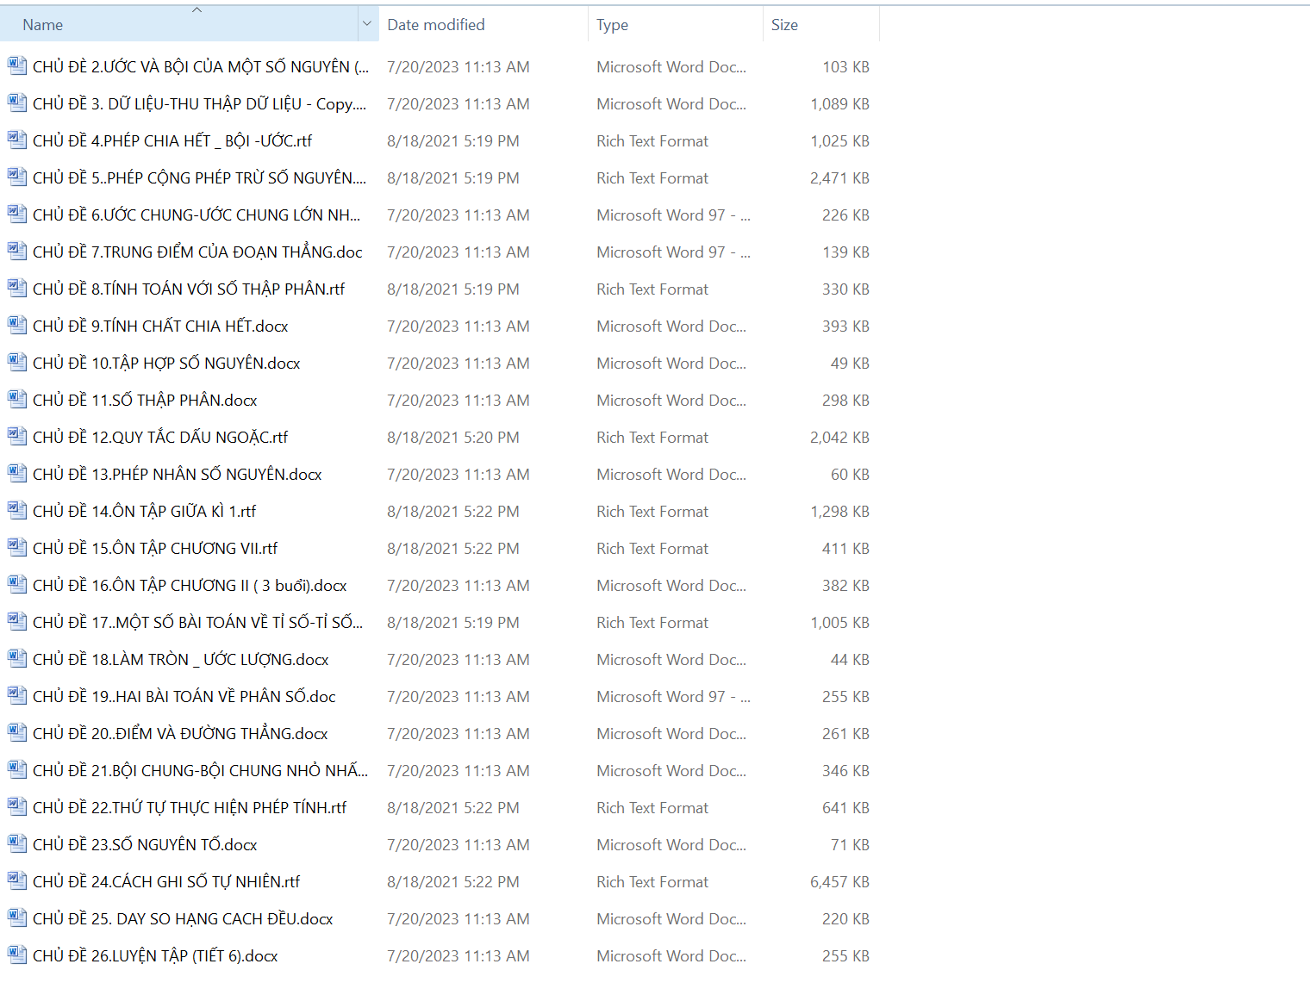This screenshot has height=995, width=1310.
Task: Click Microsoft Word 97 type of CHỦ ĐỀ 6 row
Action: 673,215
